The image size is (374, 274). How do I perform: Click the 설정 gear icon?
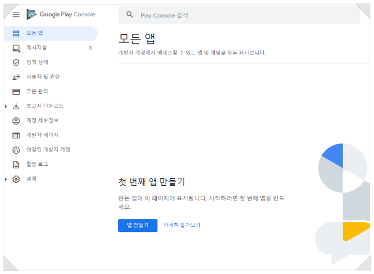tap(16, 179)
